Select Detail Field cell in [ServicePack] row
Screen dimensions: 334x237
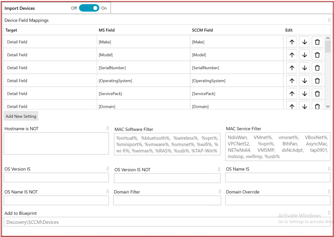(50, 94)
